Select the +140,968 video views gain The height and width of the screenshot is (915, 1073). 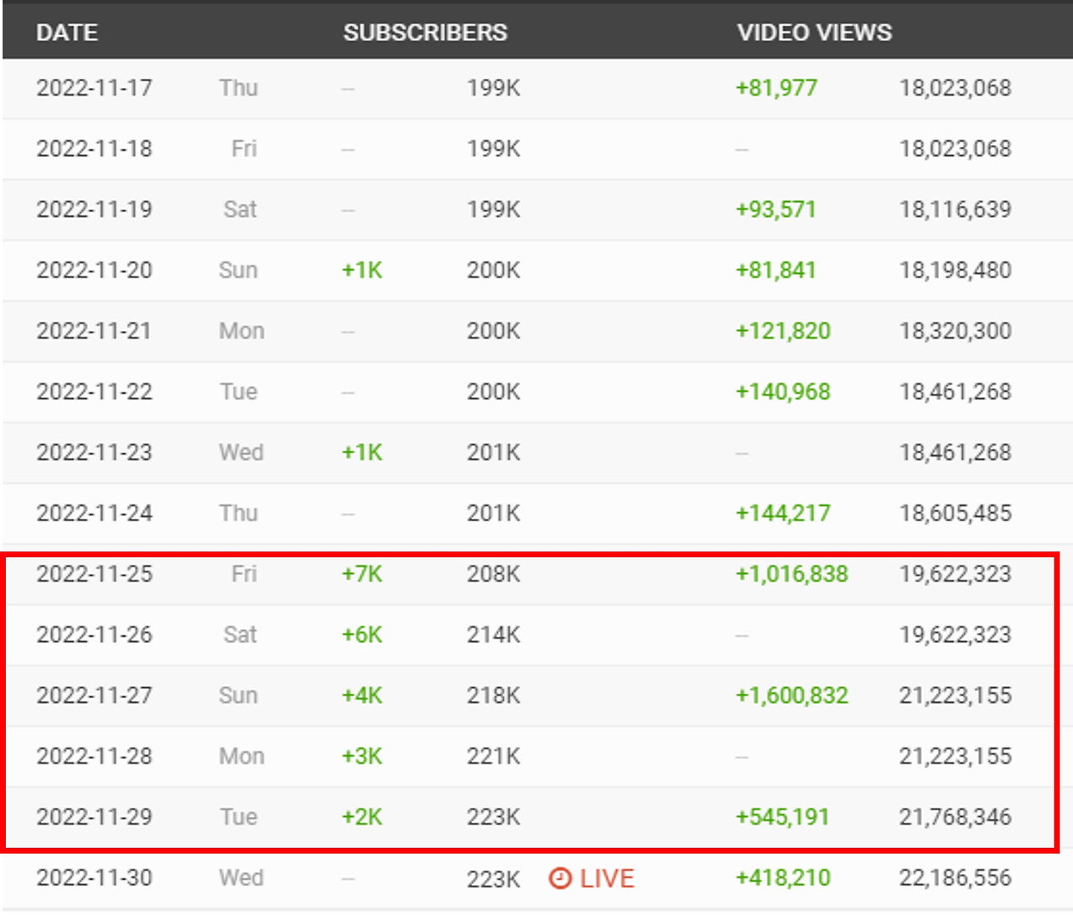click(783, 392)
